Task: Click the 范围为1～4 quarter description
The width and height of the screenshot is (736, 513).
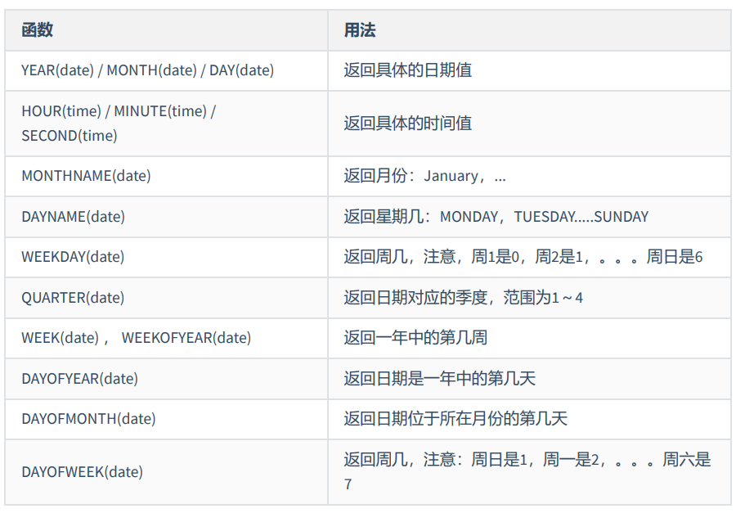Action: click(x=463, y=298)
